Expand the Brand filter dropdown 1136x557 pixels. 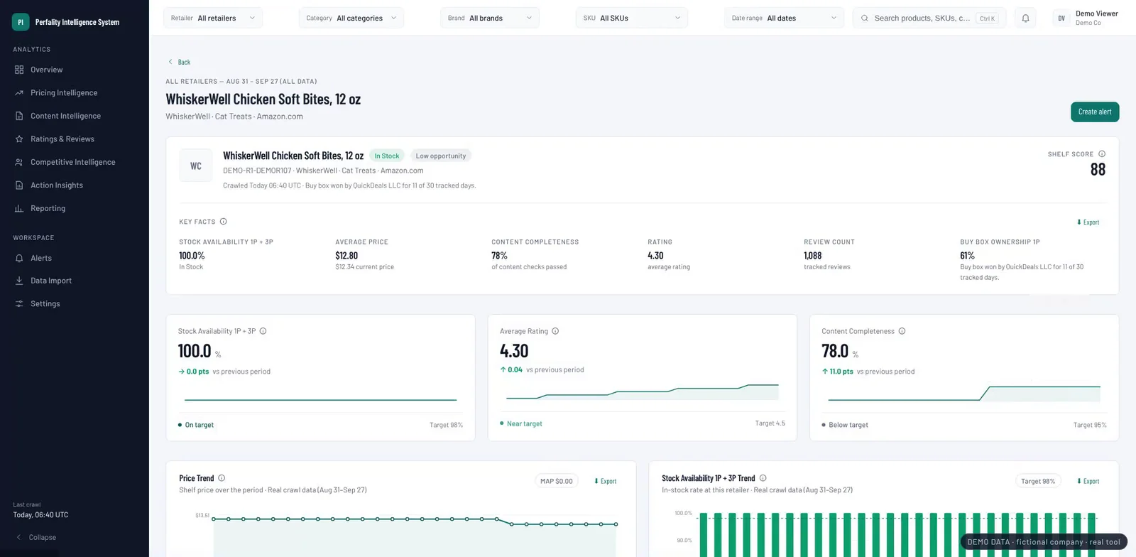click(490, 18)
